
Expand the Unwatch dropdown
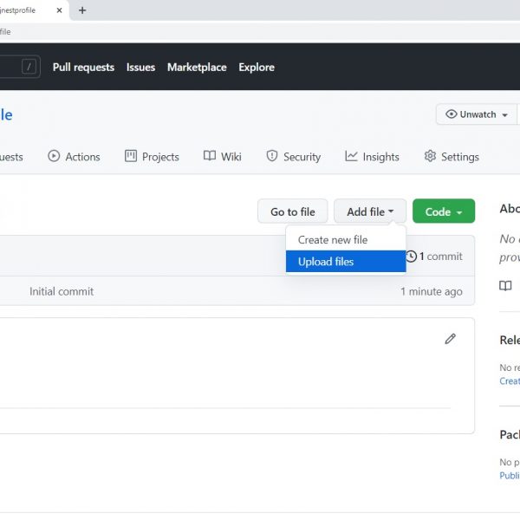(476, 114)
